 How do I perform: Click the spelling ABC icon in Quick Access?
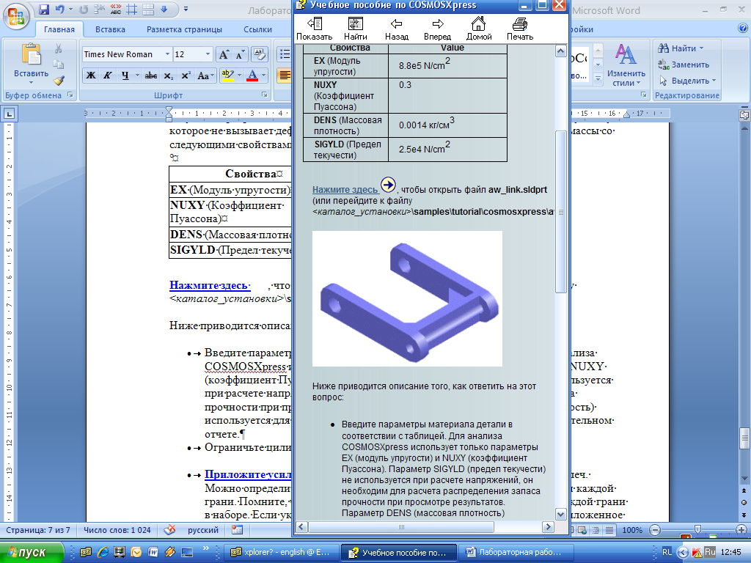pos(115,9)
